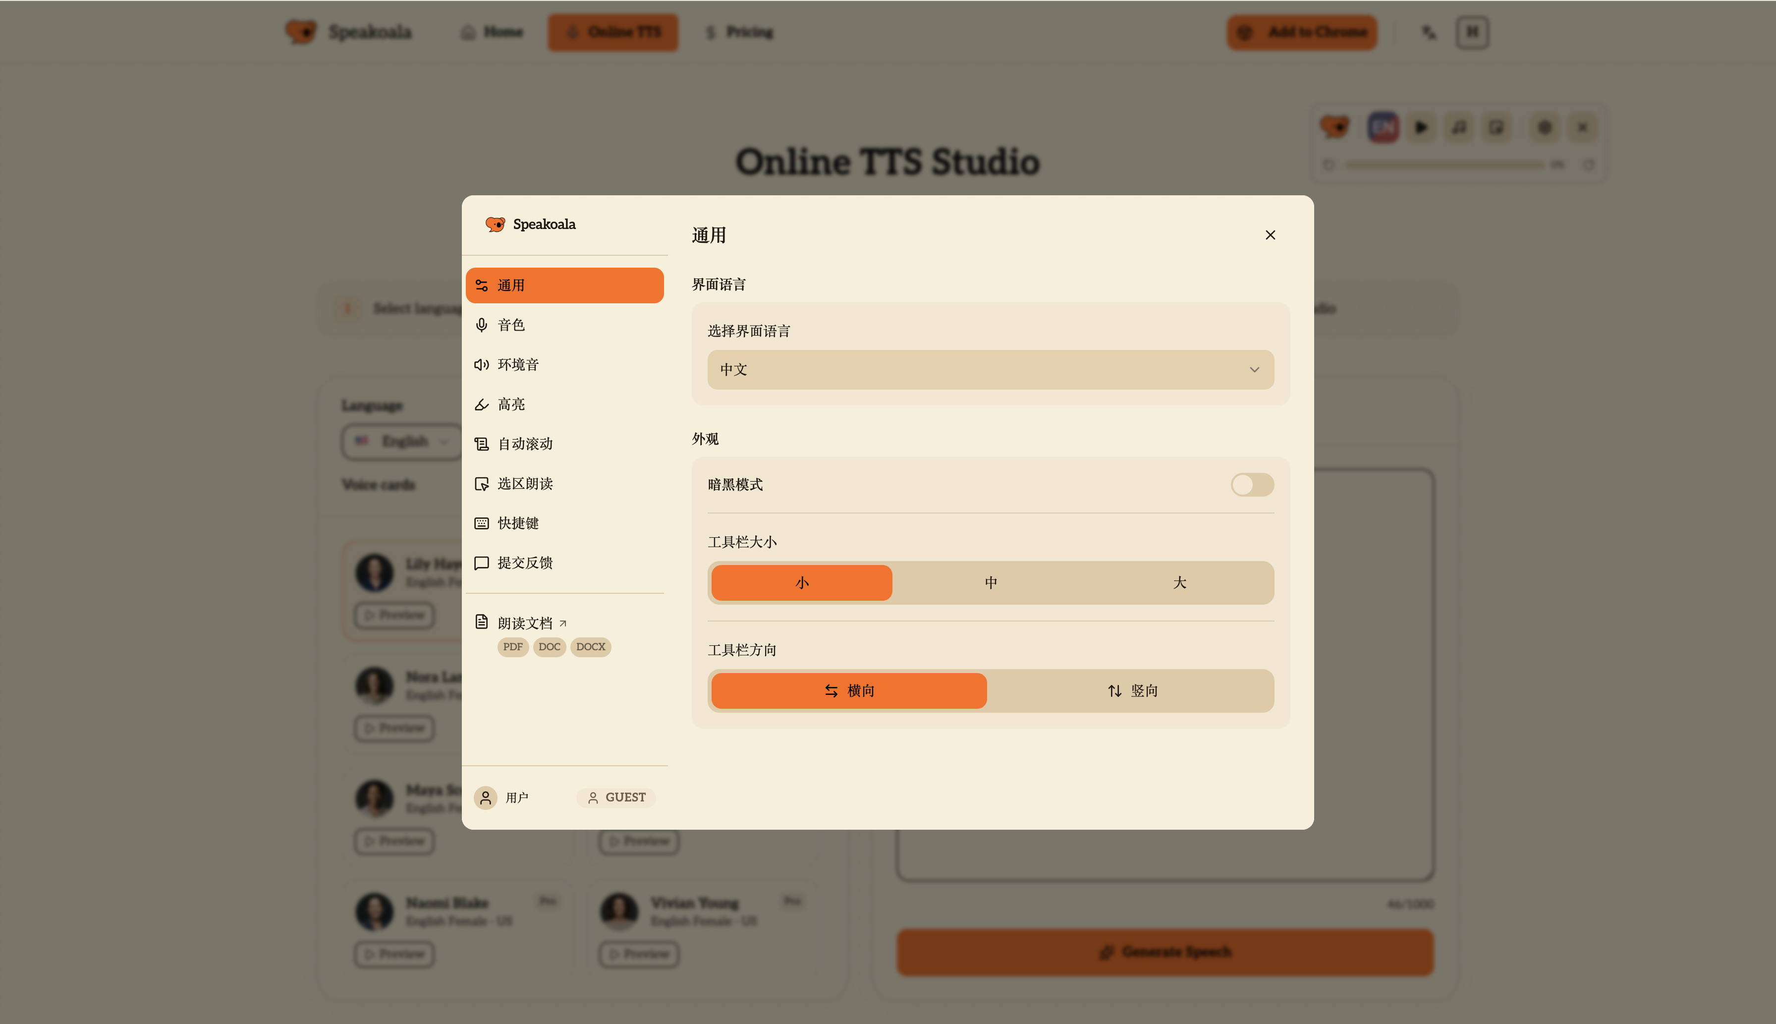The width and height of the screenshot is (1776, 1024).
Task: Select the 通用 general tab
Action: (x=564, y=285)
